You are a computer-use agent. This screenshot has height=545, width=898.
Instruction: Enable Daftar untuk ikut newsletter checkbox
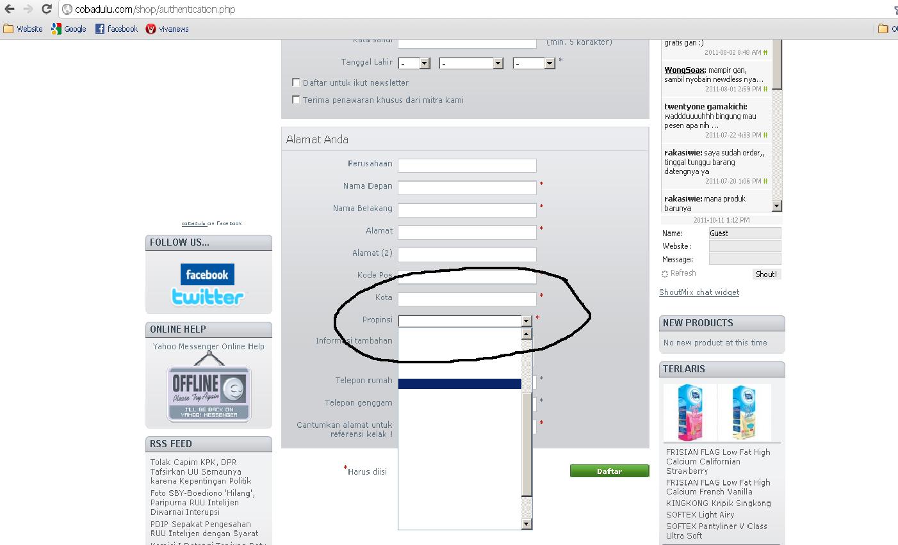coord(296,83)
